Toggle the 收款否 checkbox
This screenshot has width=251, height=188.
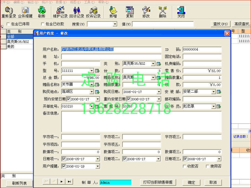click(x=185, y=166)
